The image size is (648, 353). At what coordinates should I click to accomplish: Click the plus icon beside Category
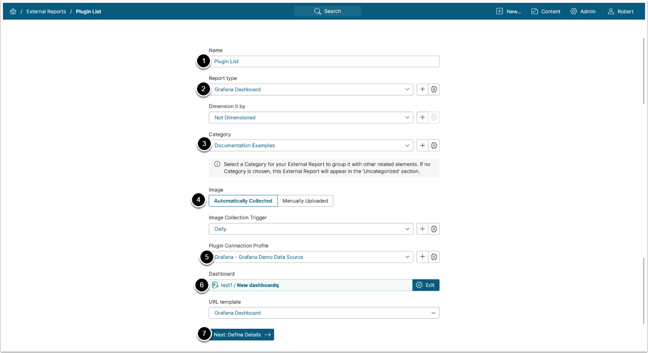(423, 146)
